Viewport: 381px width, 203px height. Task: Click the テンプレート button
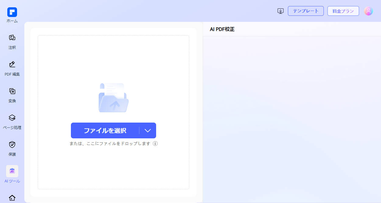(306, 11)
